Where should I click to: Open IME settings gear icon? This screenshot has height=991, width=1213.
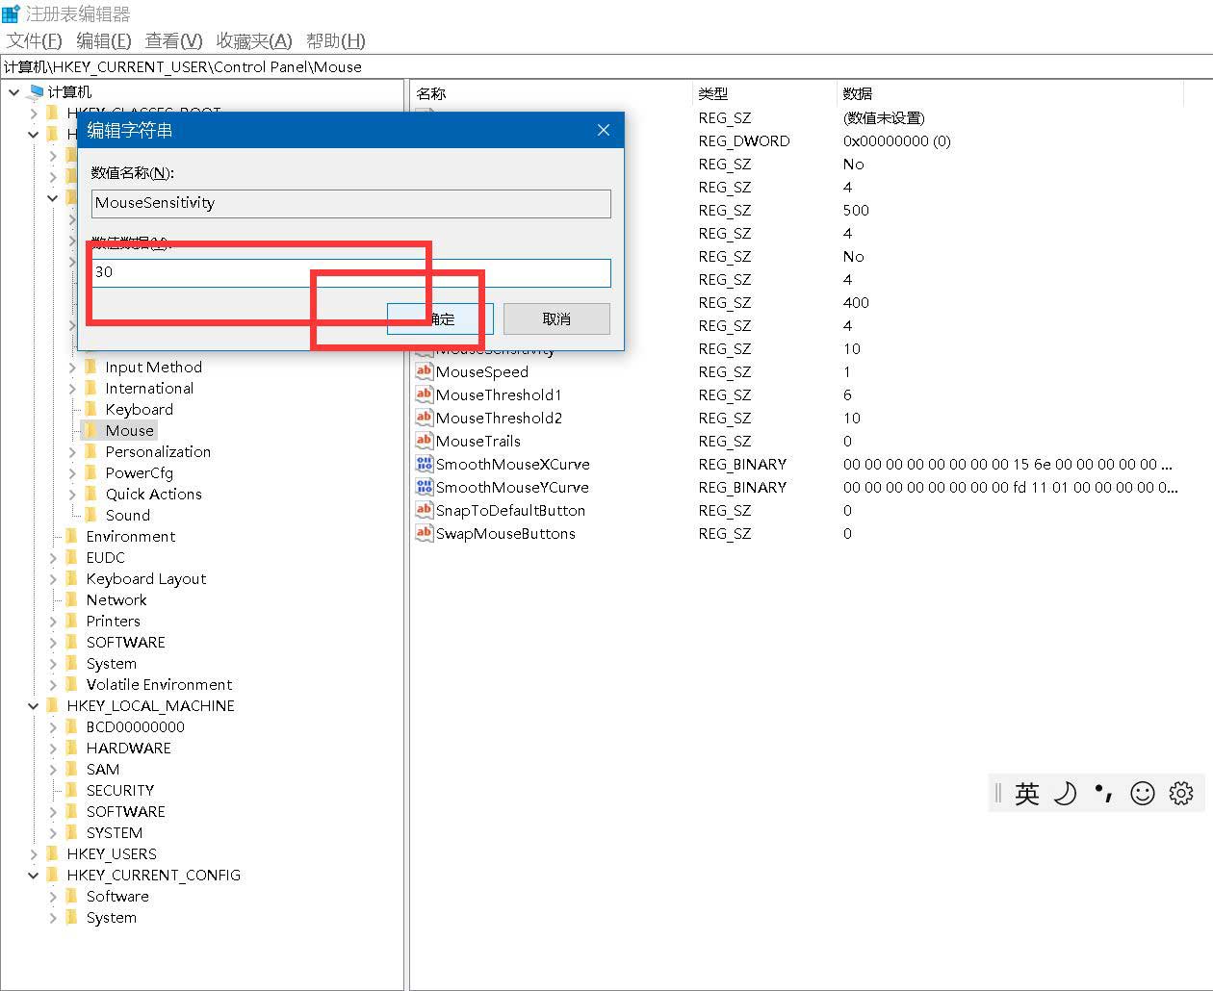(x=1181, y=794)
